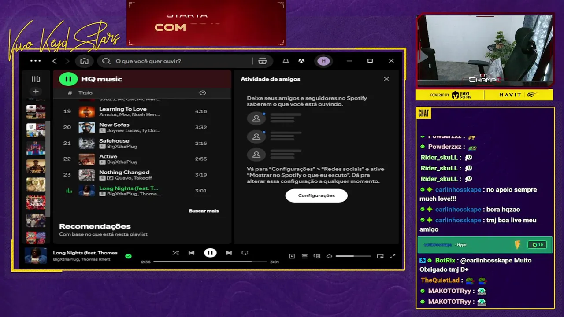Open the friend activity people icon
Screen dimensions: 564x317
tap(301, 61)
